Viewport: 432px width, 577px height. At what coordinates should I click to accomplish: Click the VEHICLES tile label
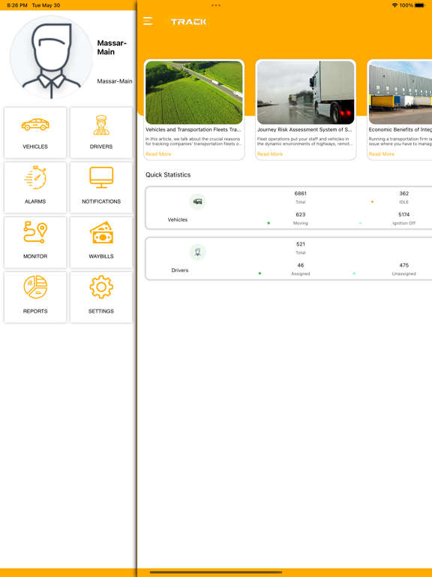click(x=35, y=147)
